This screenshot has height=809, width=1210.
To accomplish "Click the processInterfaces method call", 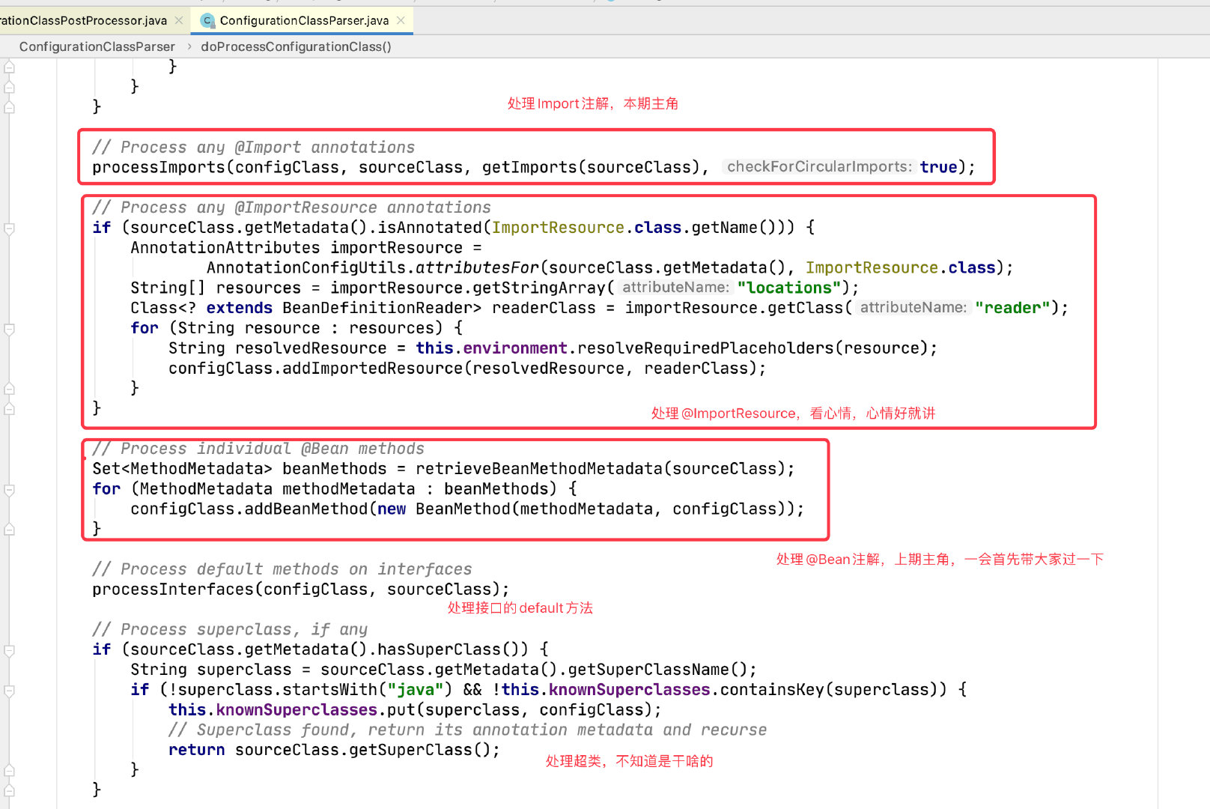I will point(173,590).
